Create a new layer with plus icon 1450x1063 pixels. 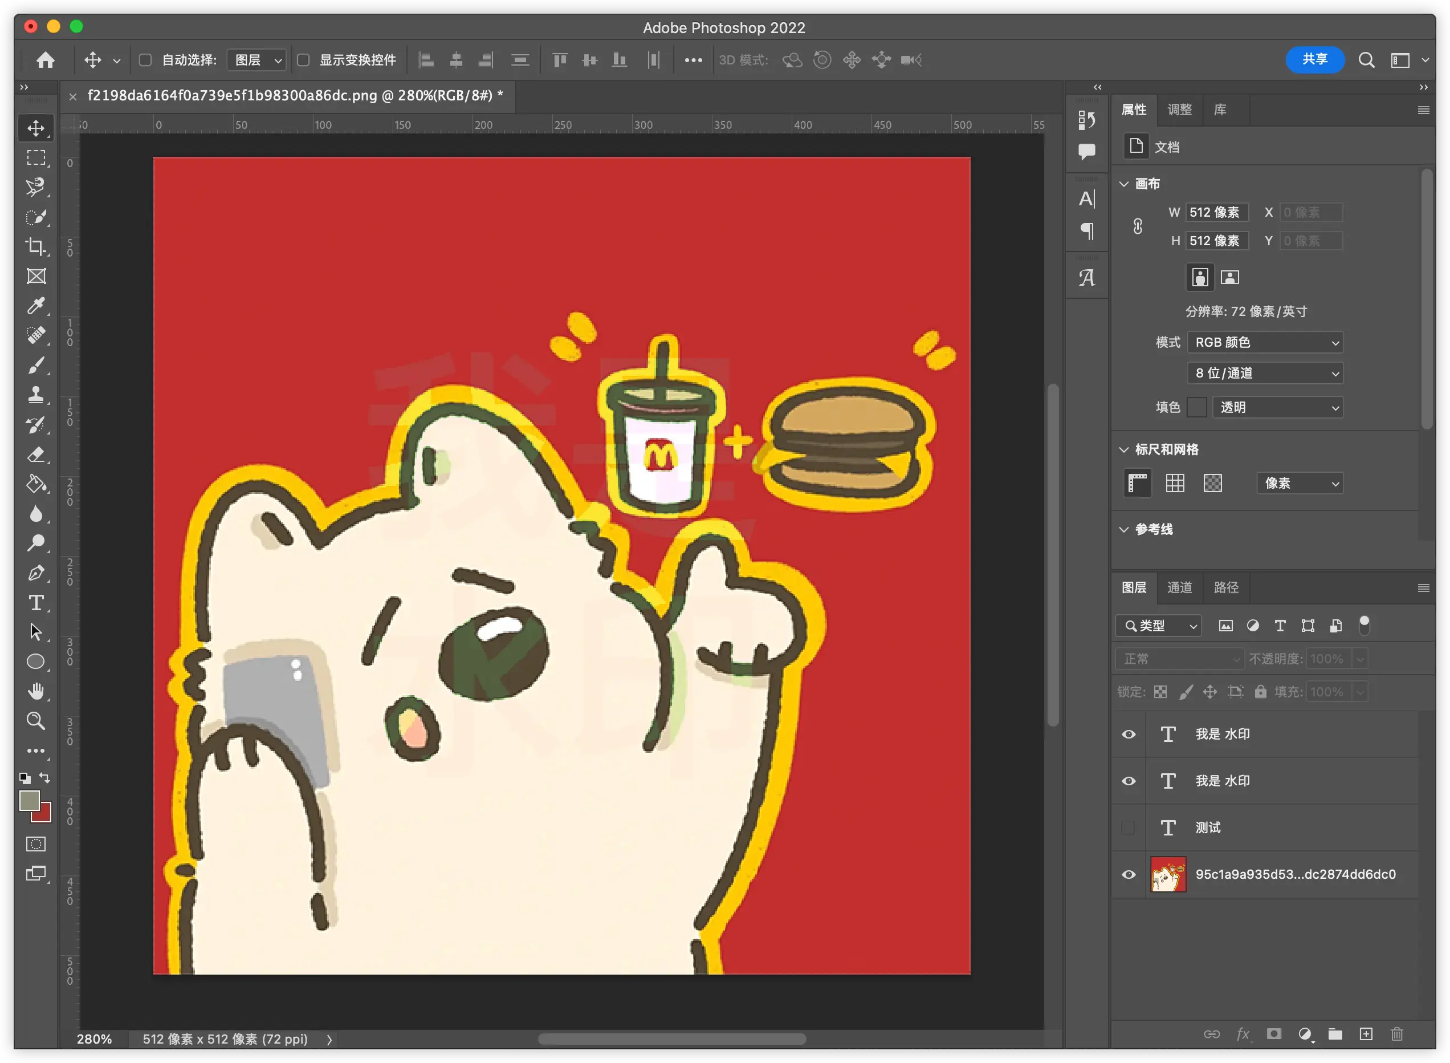(x=1366, y=1034)
